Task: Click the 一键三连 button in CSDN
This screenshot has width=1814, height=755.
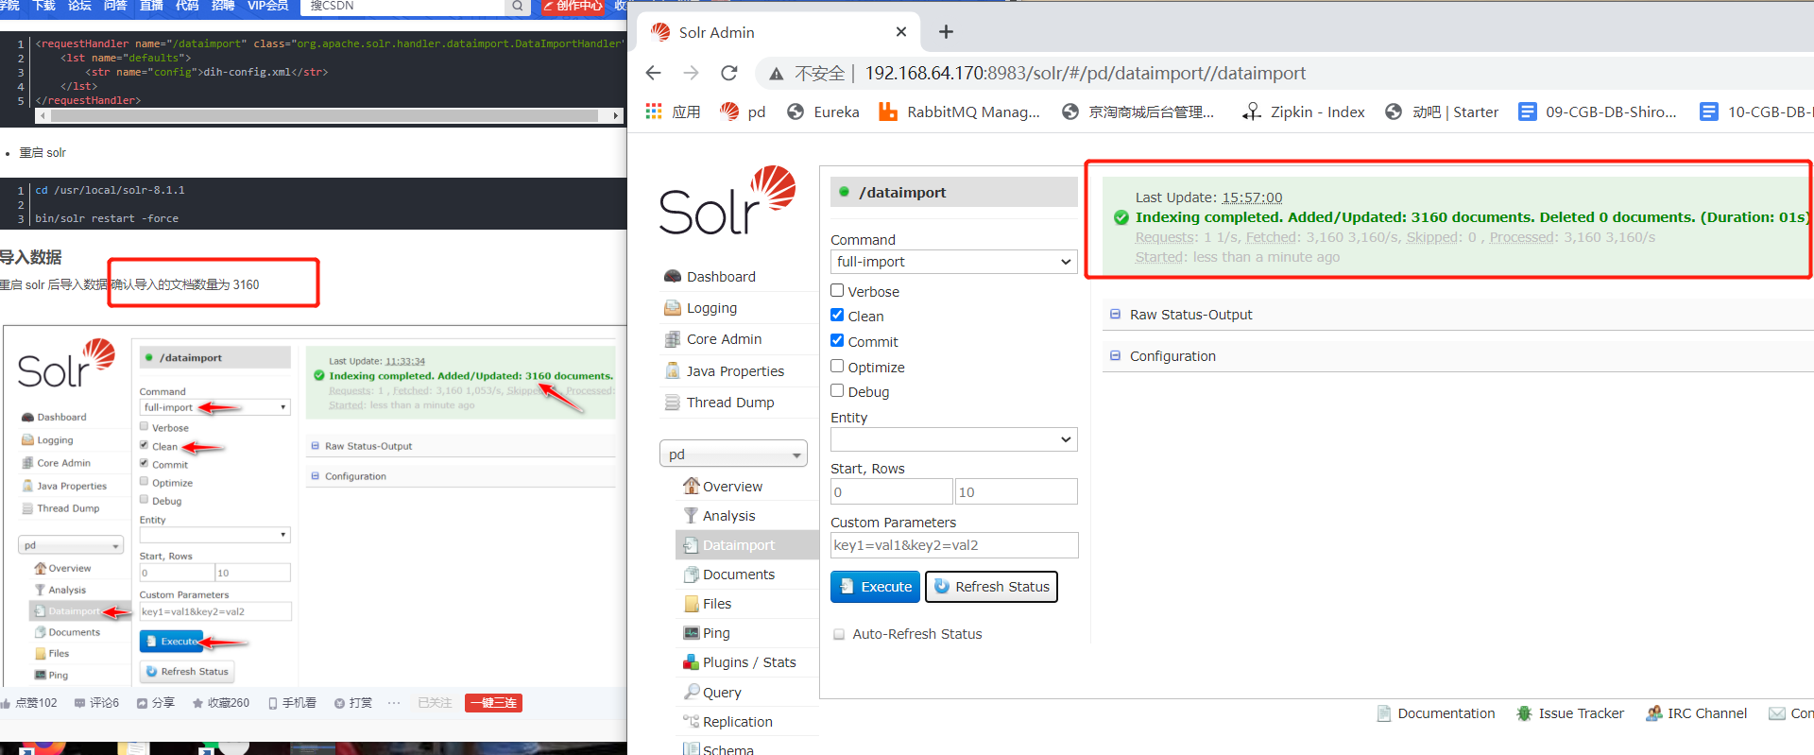Action: 493,703
